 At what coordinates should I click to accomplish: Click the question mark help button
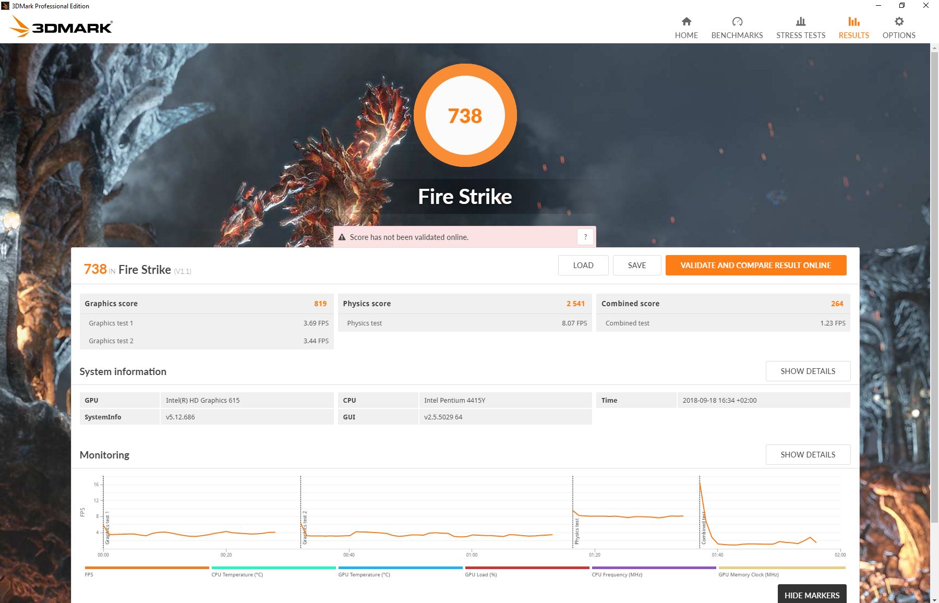pos(585,237)
